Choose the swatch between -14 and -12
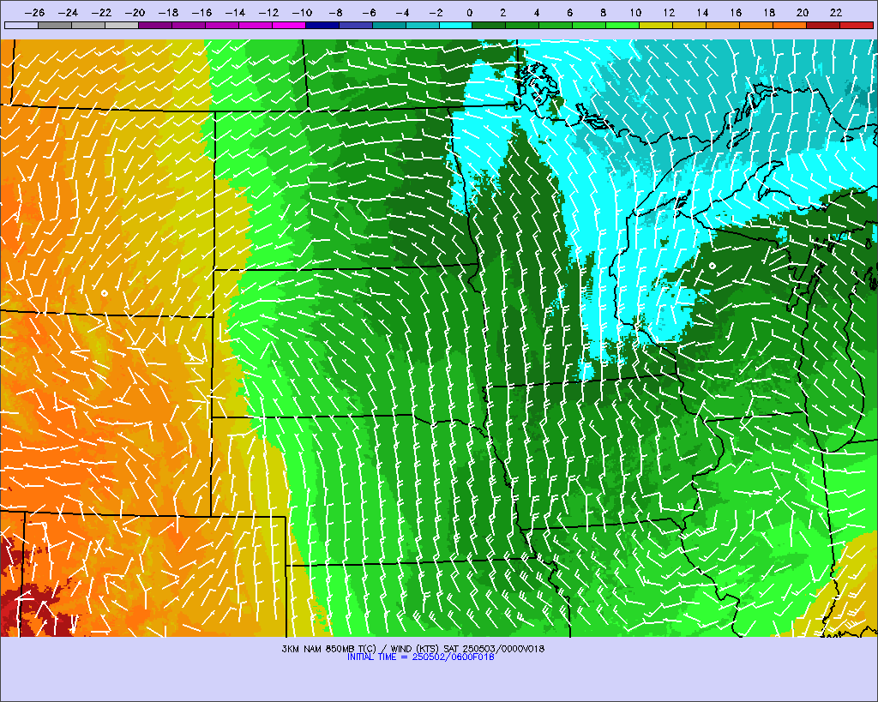This screenshot has width=878, height=702. (x=256, y=25)
